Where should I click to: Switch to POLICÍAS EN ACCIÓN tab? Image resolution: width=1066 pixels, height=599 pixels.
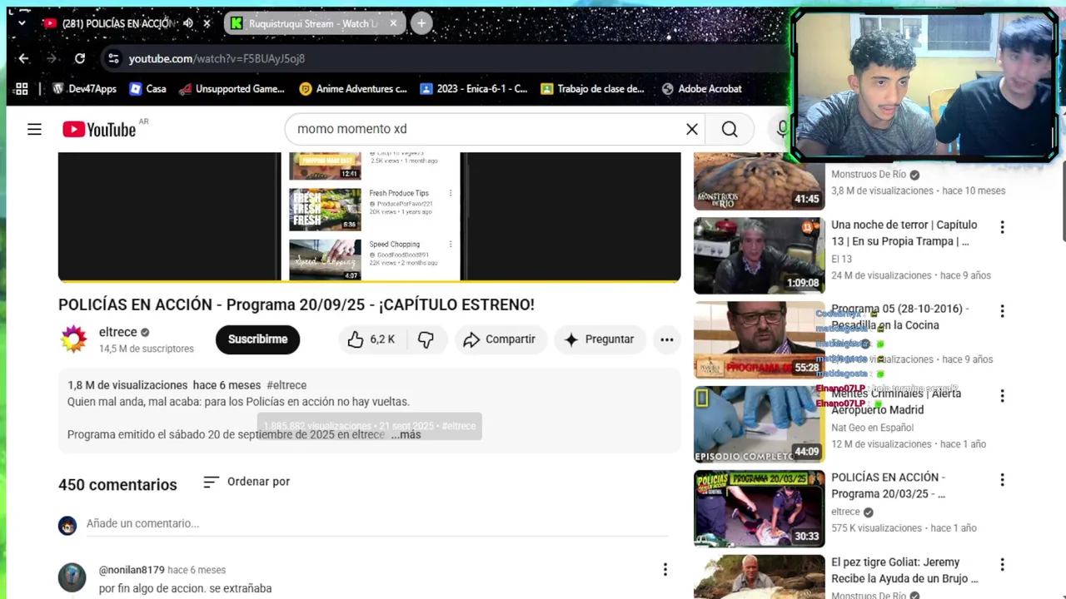click(117, 23)
